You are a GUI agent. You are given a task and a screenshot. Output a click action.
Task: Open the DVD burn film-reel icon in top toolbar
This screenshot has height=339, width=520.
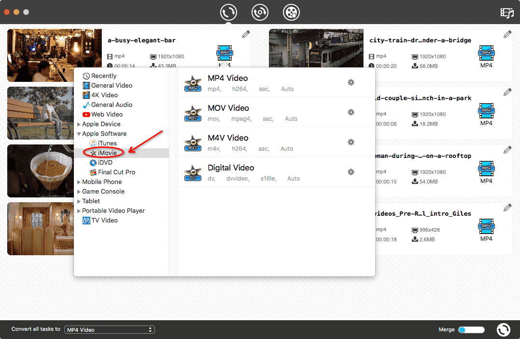click(x=291, y=13)
